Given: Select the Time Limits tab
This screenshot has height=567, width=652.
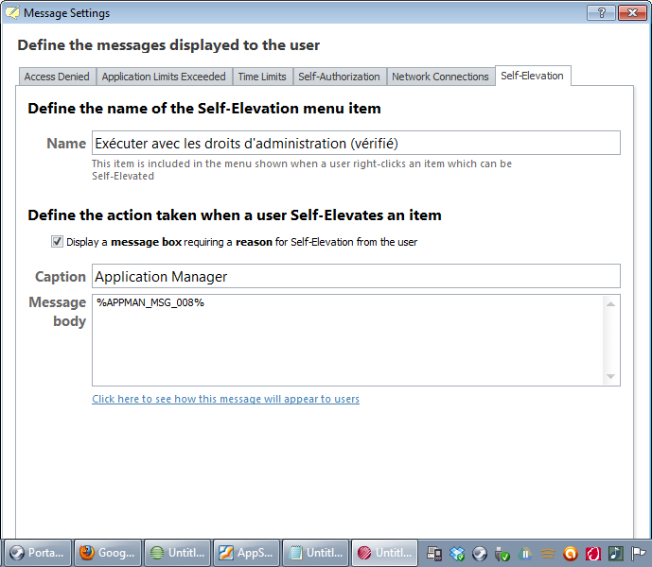Looking at the screenshot, I should (x=262, y=77).
